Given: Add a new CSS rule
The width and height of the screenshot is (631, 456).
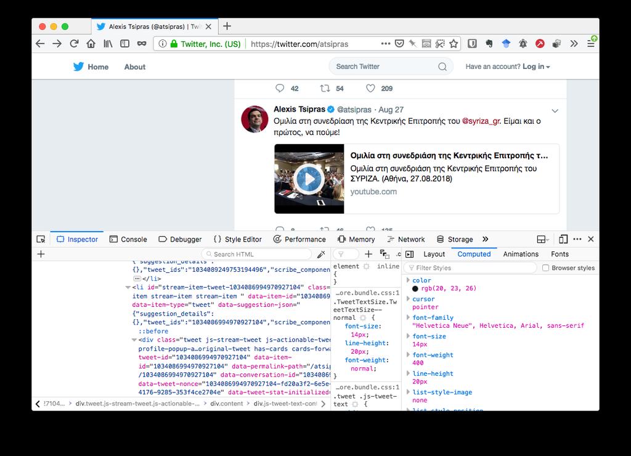Looking at the screenshot, I should [x=368, y=253].
